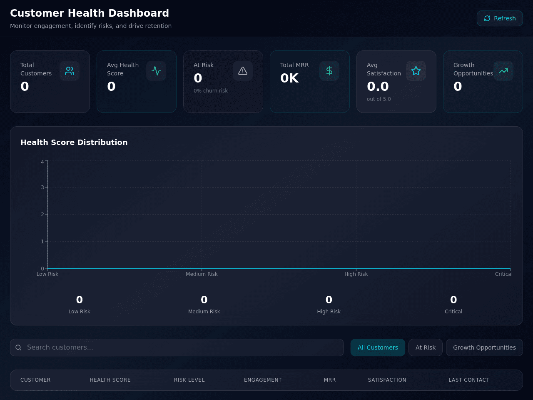Click the Medium Risk x-axis label on chart
Image resolution: width=533 pixels, height=400 pixels.
point(202,274)
